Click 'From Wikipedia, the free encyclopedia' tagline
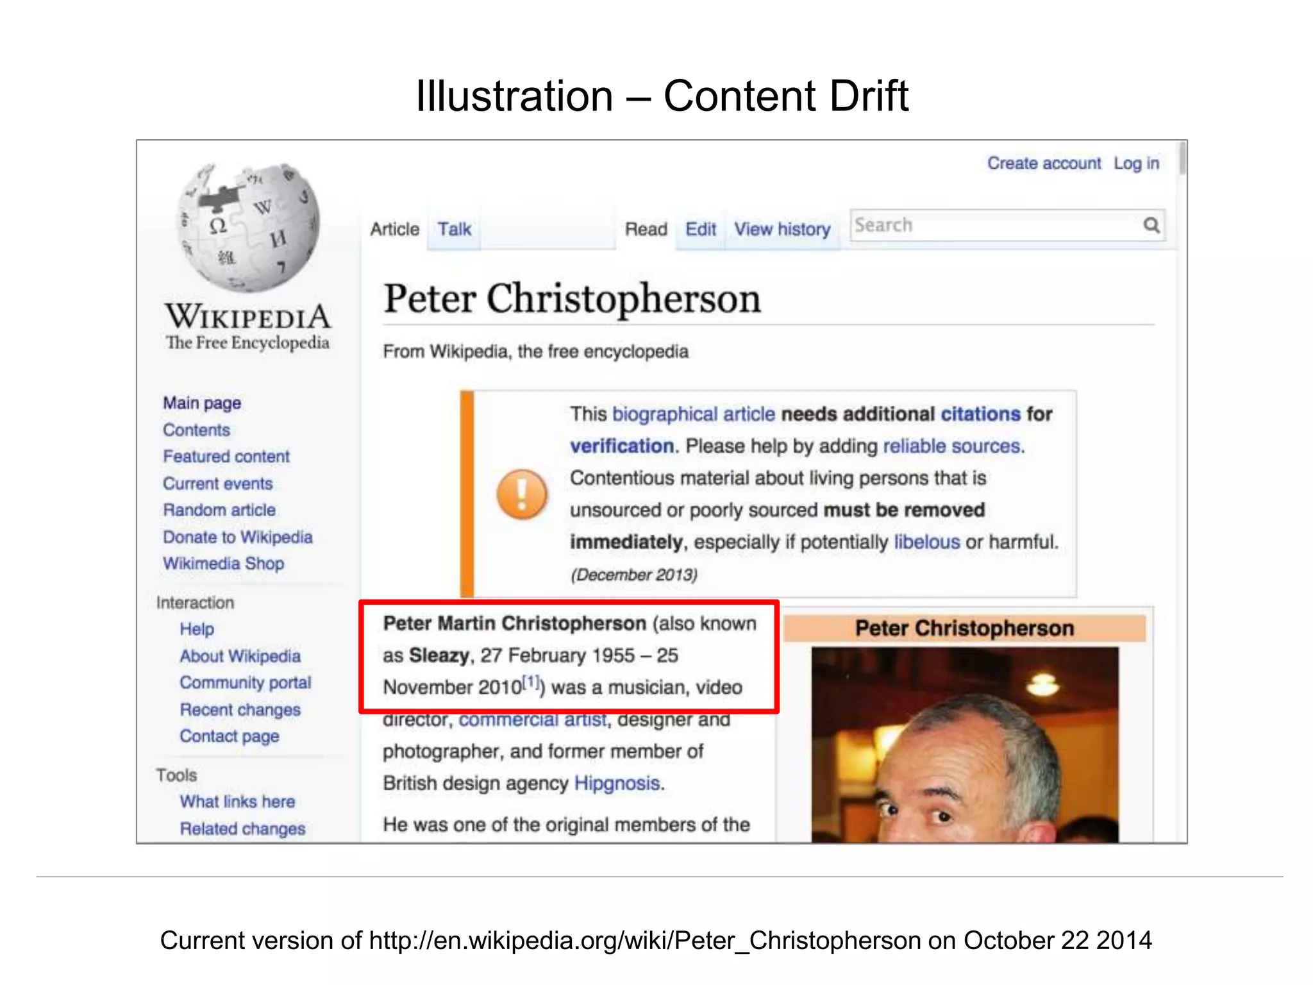 tap(535, 352)
